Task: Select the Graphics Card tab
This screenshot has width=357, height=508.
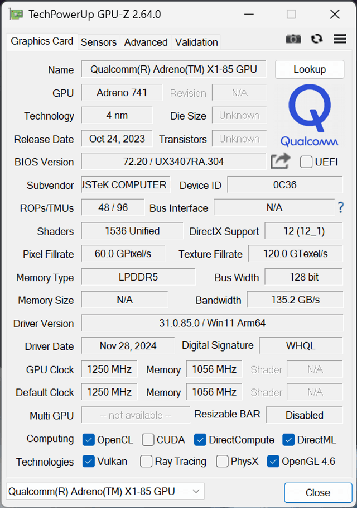Action: tap(42, 41)
